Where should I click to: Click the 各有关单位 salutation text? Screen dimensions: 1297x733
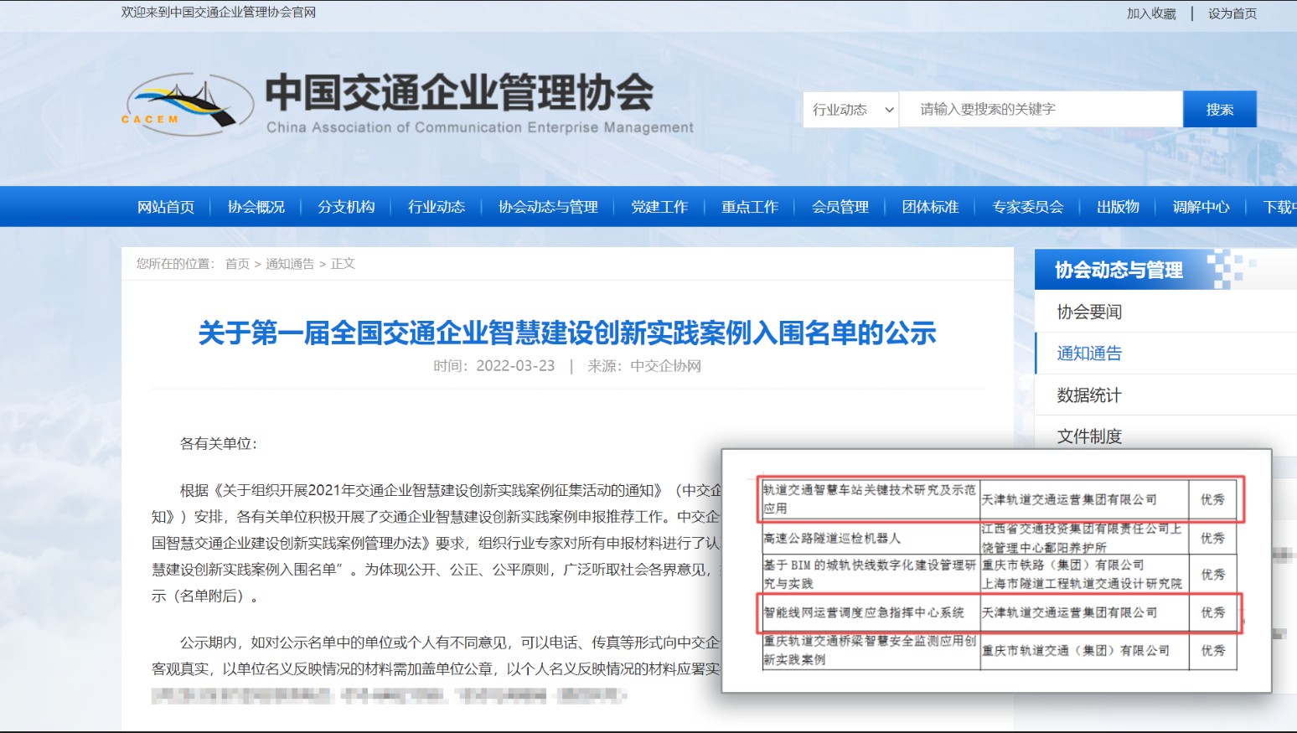219,443
